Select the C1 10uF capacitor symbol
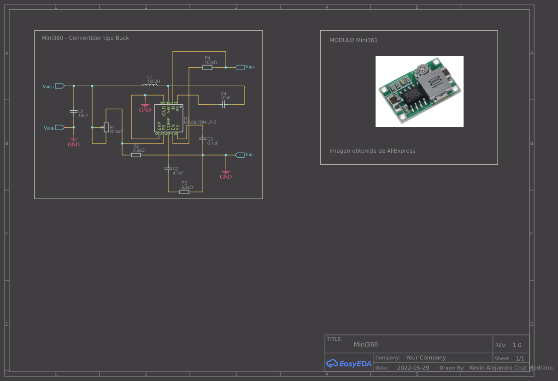 click(73, 111)
